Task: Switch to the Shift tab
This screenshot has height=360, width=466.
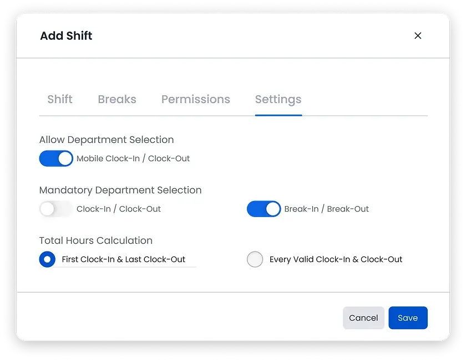Action: (60, 99)
